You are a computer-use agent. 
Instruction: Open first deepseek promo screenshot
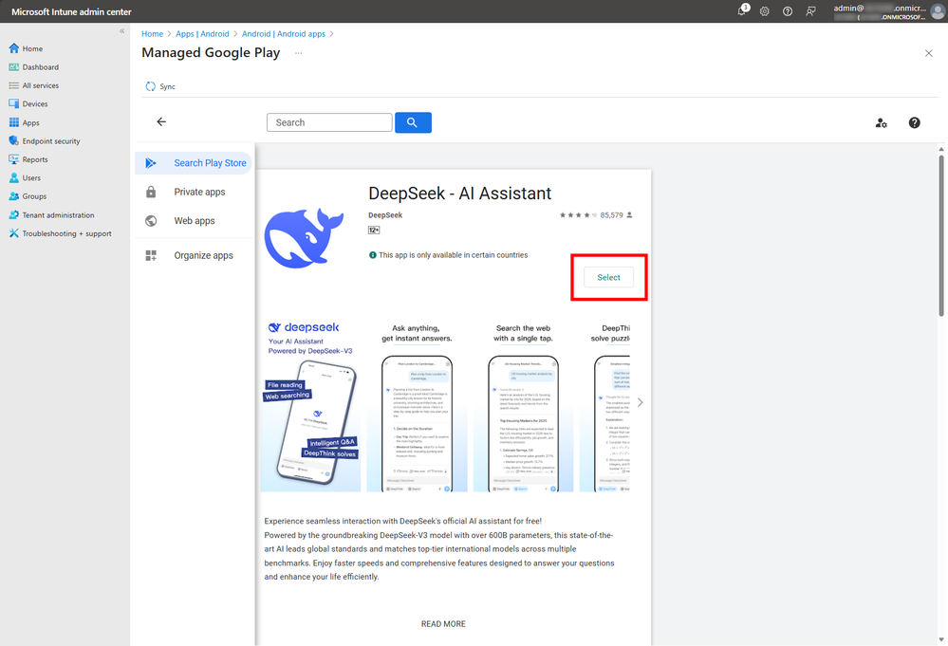(x=310, y=405)
